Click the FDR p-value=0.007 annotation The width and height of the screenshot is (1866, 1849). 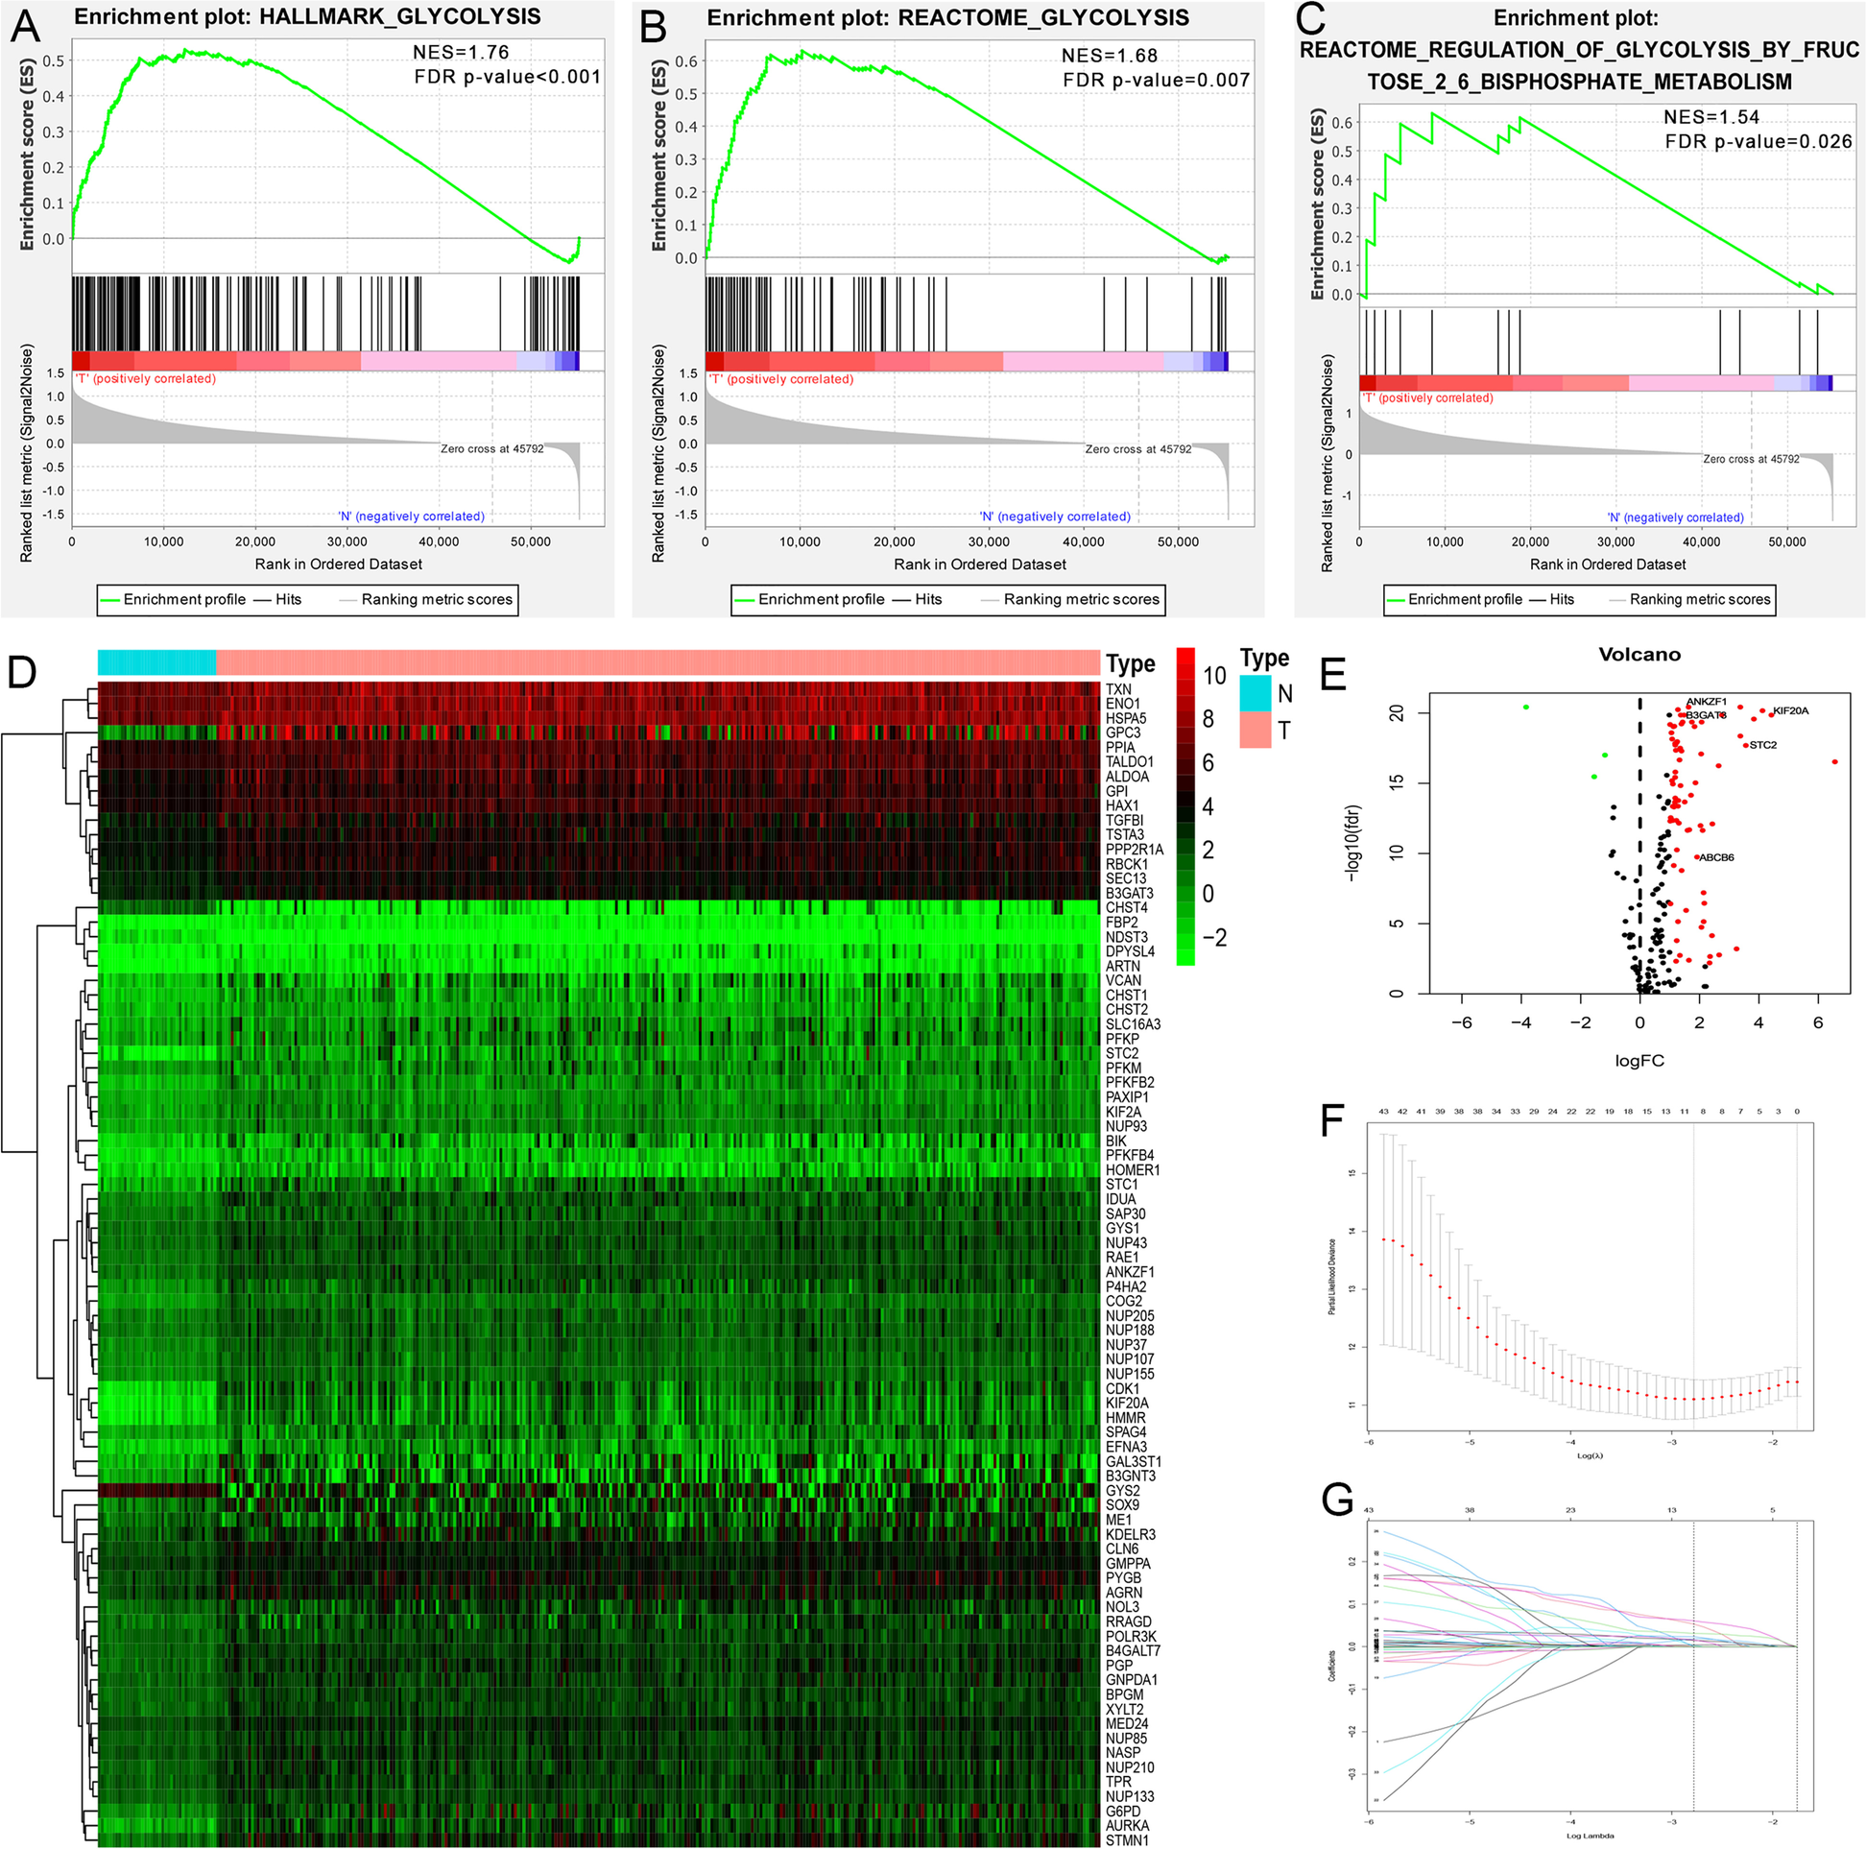pyautogui.click(x=1156, y=81)
